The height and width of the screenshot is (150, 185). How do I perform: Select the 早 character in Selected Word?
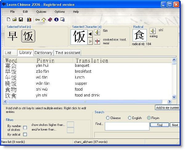pyautogui.click(x=13, y=36)
